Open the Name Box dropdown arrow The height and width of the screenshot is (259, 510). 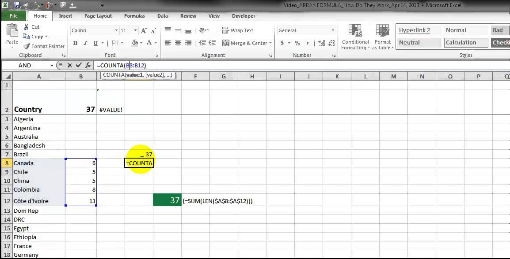[x=51, y=66]
